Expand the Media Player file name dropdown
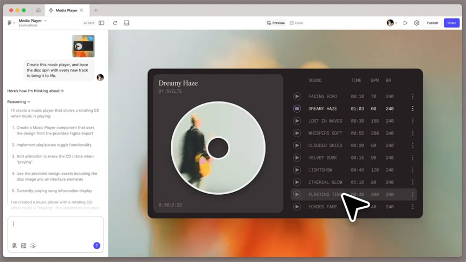This screenshot has height=262, width=466. [x=46, y=21]
